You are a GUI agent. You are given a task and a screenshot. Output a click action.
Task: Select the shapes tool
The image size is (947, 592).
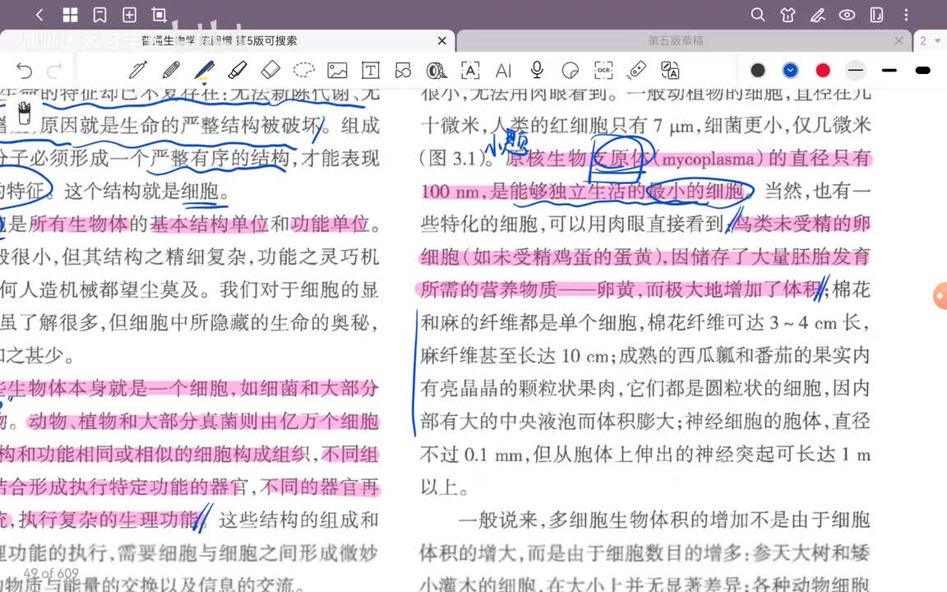(404, 71)
